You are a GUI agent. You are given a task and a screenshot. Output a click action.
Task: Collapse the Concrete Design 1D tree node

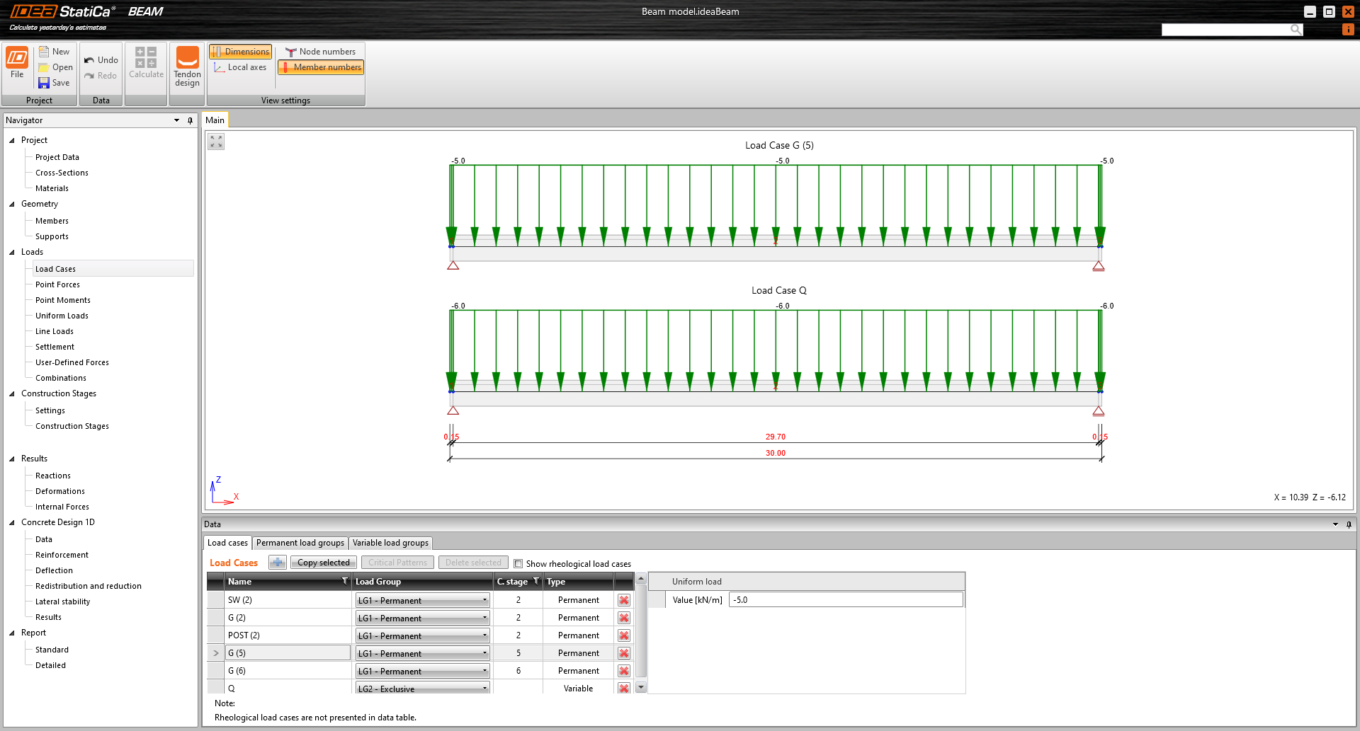tap(12, 522)
